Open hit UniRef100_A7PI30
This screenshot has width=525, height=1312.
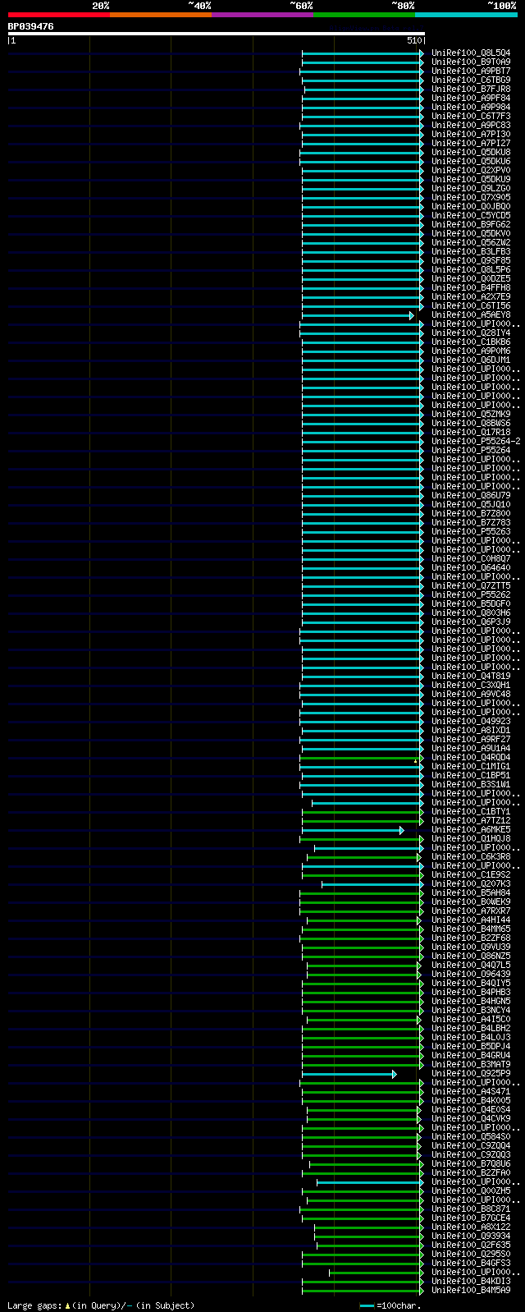click(x=471, y=135)
